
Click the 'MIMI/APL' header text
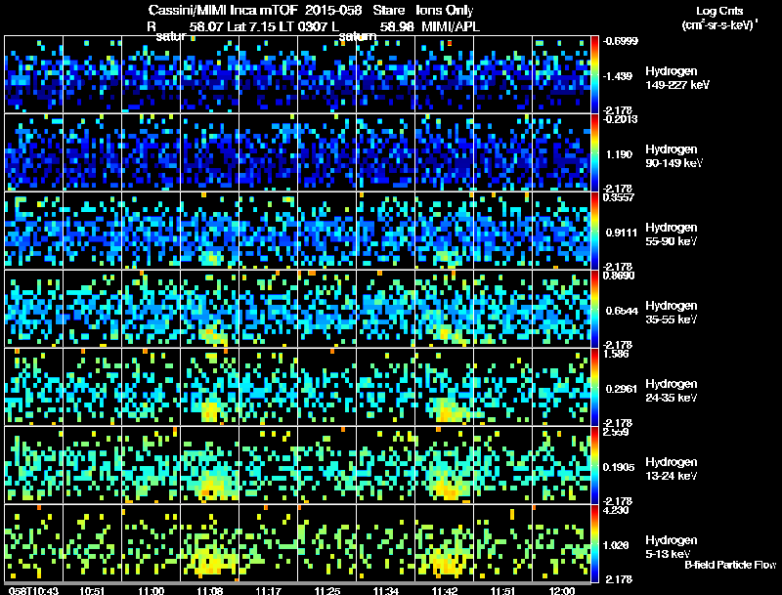coord(451,26)
